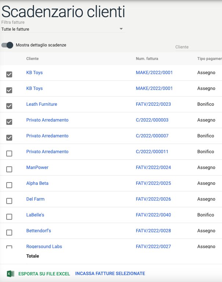
Task: Enable the Del Farm row checkbox
Action: point(9,201)
